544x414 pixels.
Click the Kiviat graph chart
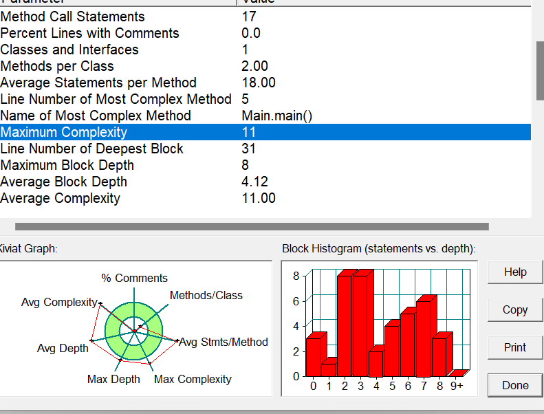coord(135,329)
